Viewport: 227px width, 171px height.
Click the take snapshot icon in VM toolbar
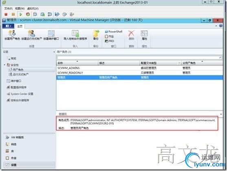[x=35, y=14]
